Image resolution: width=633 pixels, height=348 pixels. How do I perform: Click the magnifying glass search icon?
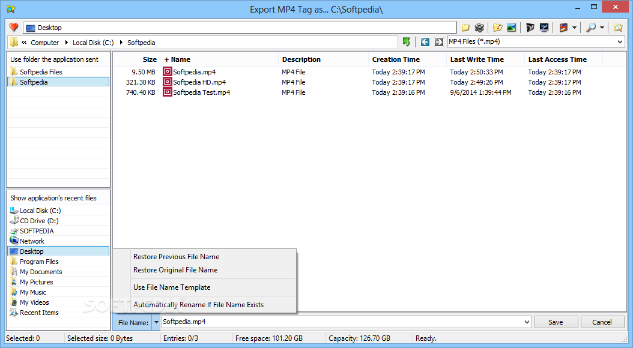591,28
